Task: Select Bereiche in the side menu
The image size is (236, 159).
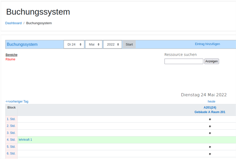Action: 11,55
